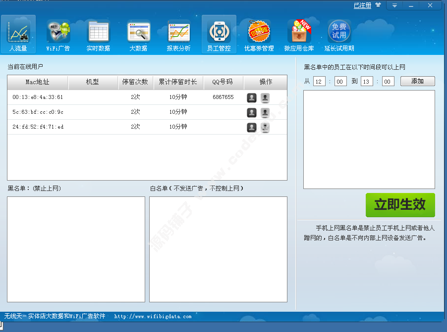Sort by the 累计停留时长 column header

click(x=178, y=82)
